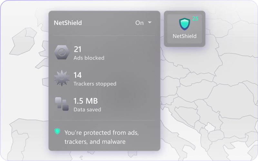
Task: Click the "trackers, and malware" text line
Action: (x=95, y=141)
